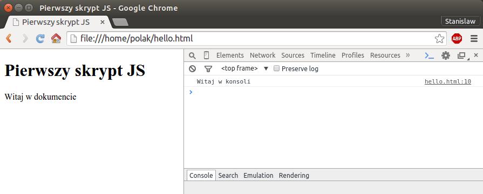
Task: Expand hidden DevTools tabs with the chevron
Action: (x=408, y=55)
